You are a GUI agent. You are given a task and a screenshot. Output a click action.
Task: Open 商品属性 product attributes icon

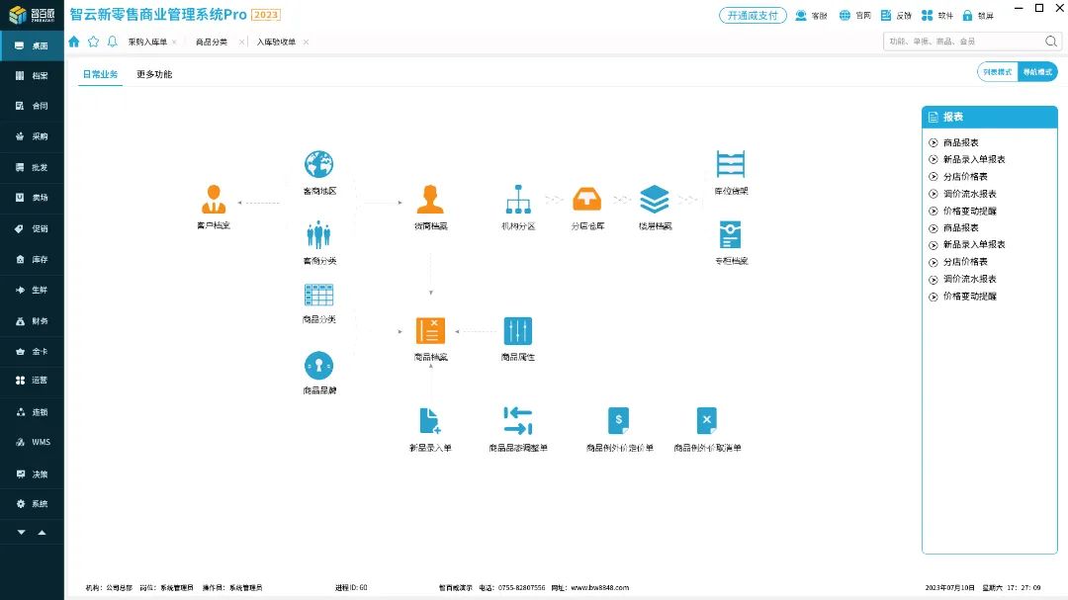click(x=517, y=331)
